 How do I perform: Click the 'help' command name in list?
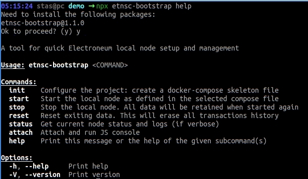17,141
